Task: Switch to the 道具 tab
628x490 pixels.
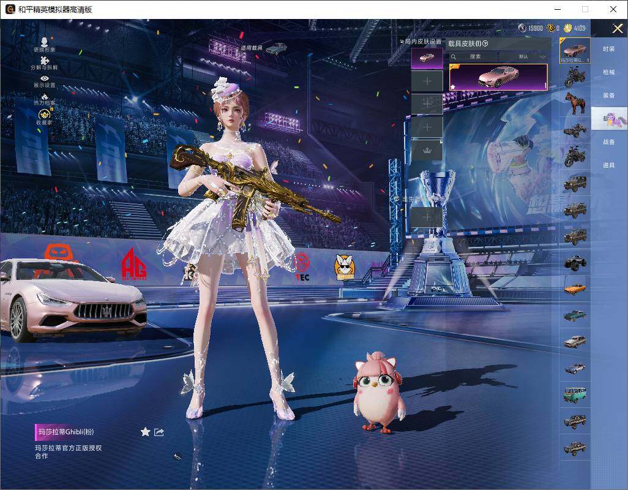Action: click(609, 164)
